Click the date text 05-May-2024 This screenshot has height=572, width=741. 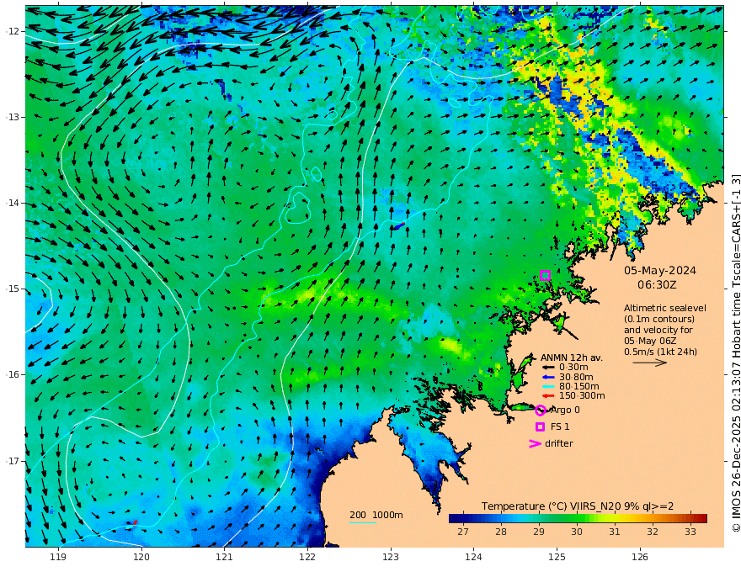pos(659,270)
